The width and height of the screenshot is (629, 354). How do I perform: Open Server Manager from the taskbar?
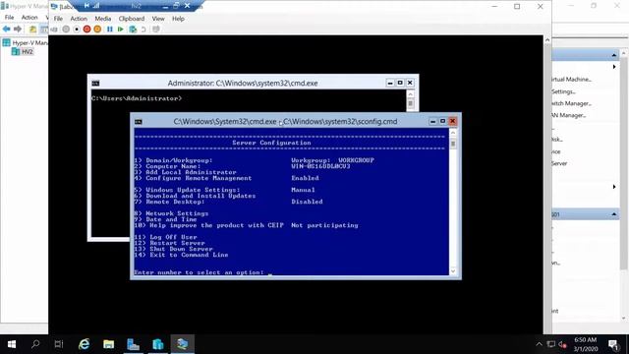133,344
